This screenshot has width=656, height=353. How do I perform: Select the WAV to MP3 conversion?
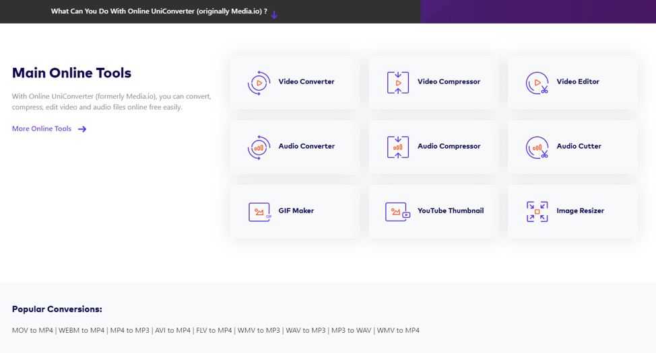click(305, 330)
